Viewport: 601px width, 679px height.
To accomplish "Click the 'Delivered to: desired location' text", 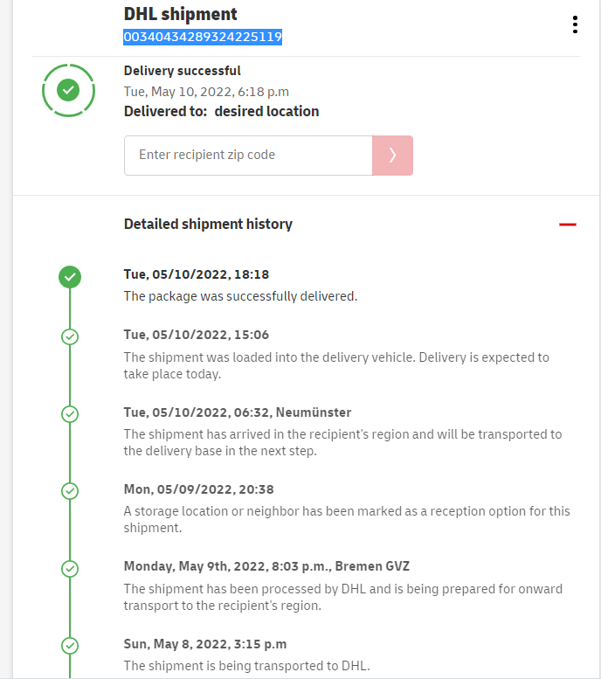I will (221, 111).
